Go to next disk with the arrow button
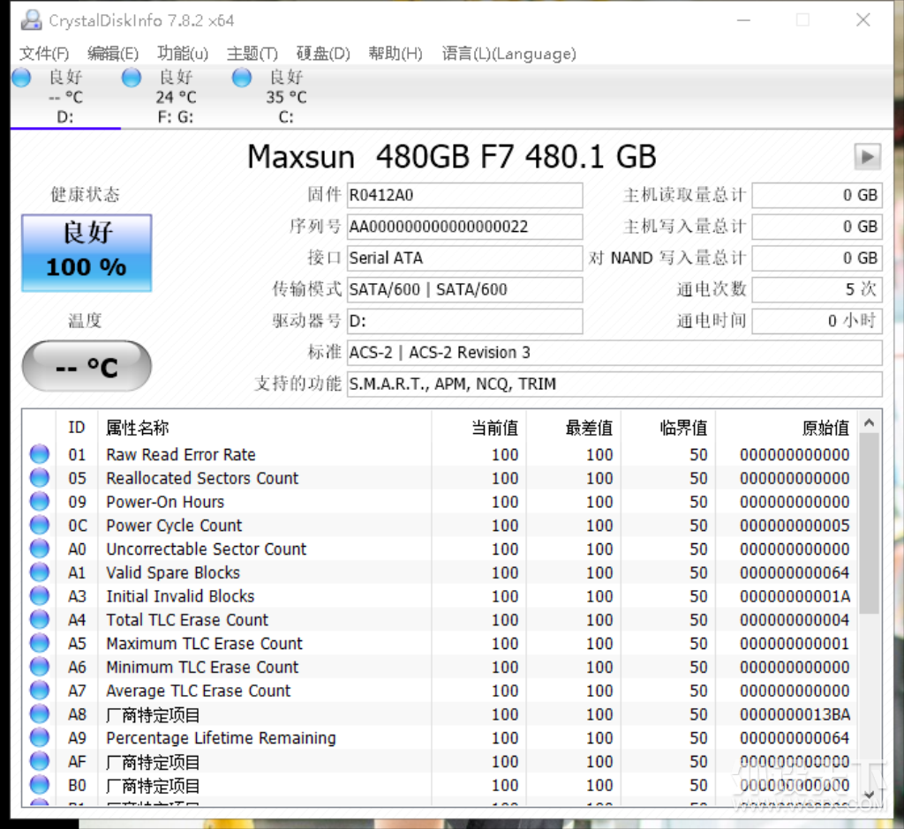Screen dimensions: 904x829 [x=867, y=156]
